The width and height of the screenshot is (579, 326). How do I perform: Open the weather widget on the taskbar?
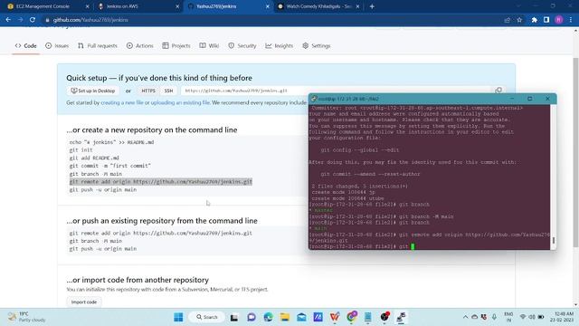pos(27,317)
